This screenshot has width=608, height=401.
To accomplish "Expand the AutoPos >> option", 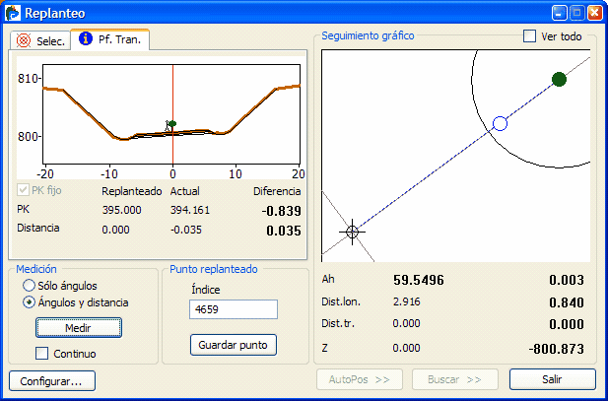I will click(359, 379).
